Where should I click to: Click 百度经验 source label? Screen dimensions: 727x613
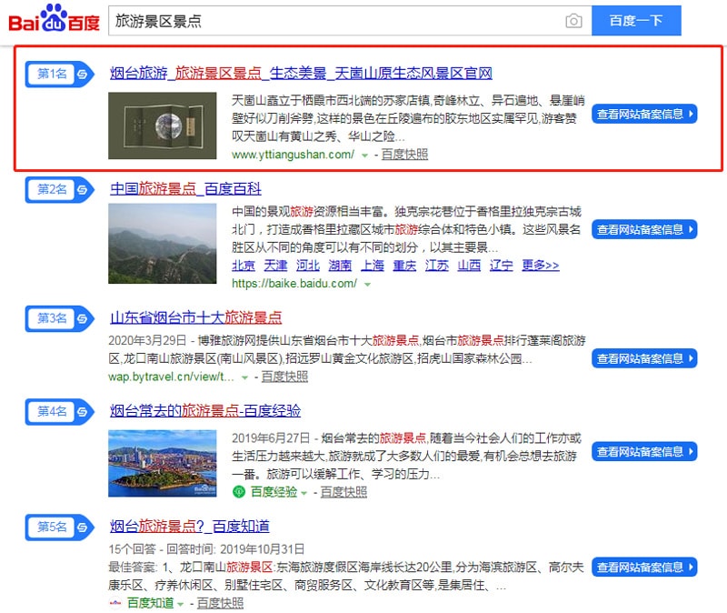click(274, 492)
